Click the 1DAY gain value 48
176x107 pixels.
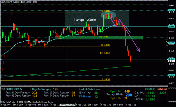click(x=96, y=93)
